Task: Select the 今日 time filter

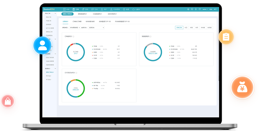Action: coord(186,28)
